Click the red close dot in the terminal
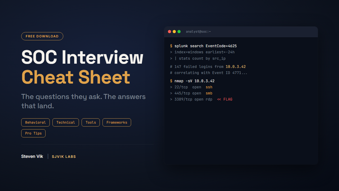The image size is (339, 191). (169, 32)
